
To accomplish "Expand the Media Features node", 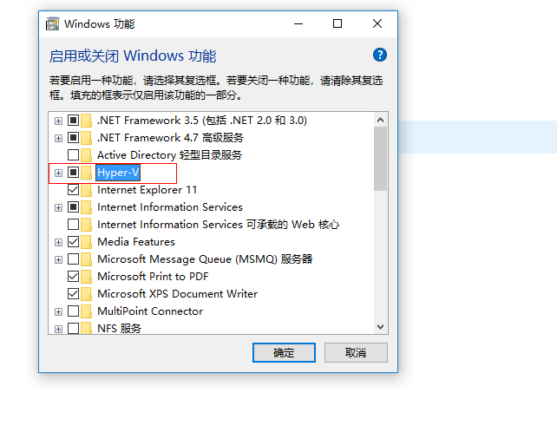I will (59, 242).
